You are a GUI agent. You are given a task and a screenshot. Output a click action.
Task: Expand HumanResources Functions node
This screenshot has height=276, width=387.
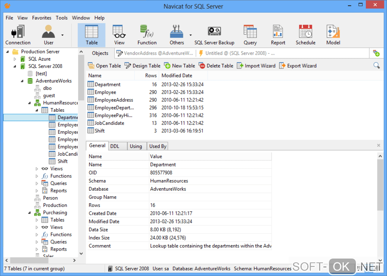coord(37,176)
